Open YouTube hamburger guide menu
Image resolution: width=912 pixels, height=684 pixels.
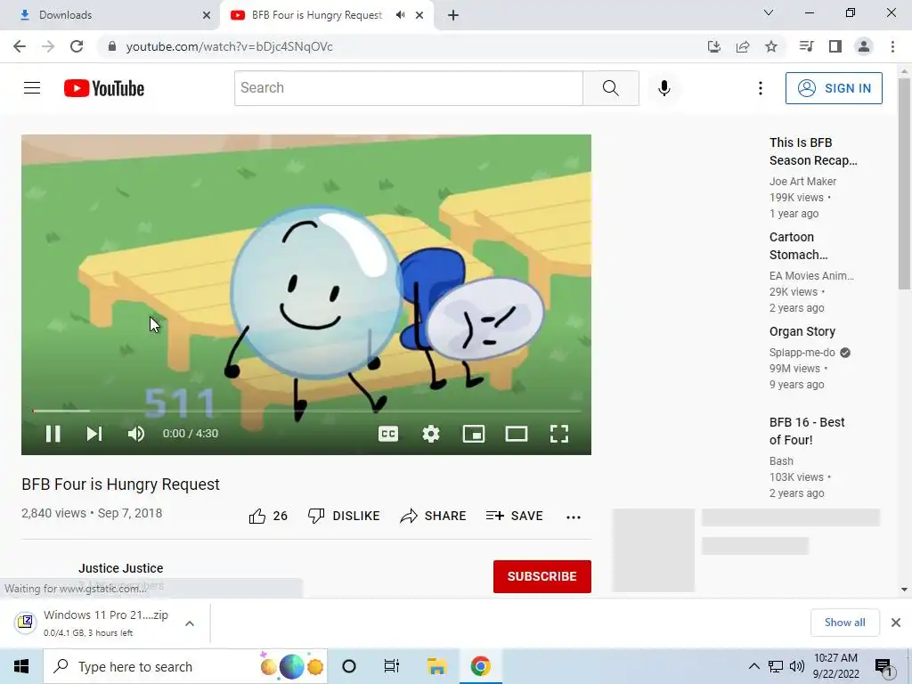point(32,88)
